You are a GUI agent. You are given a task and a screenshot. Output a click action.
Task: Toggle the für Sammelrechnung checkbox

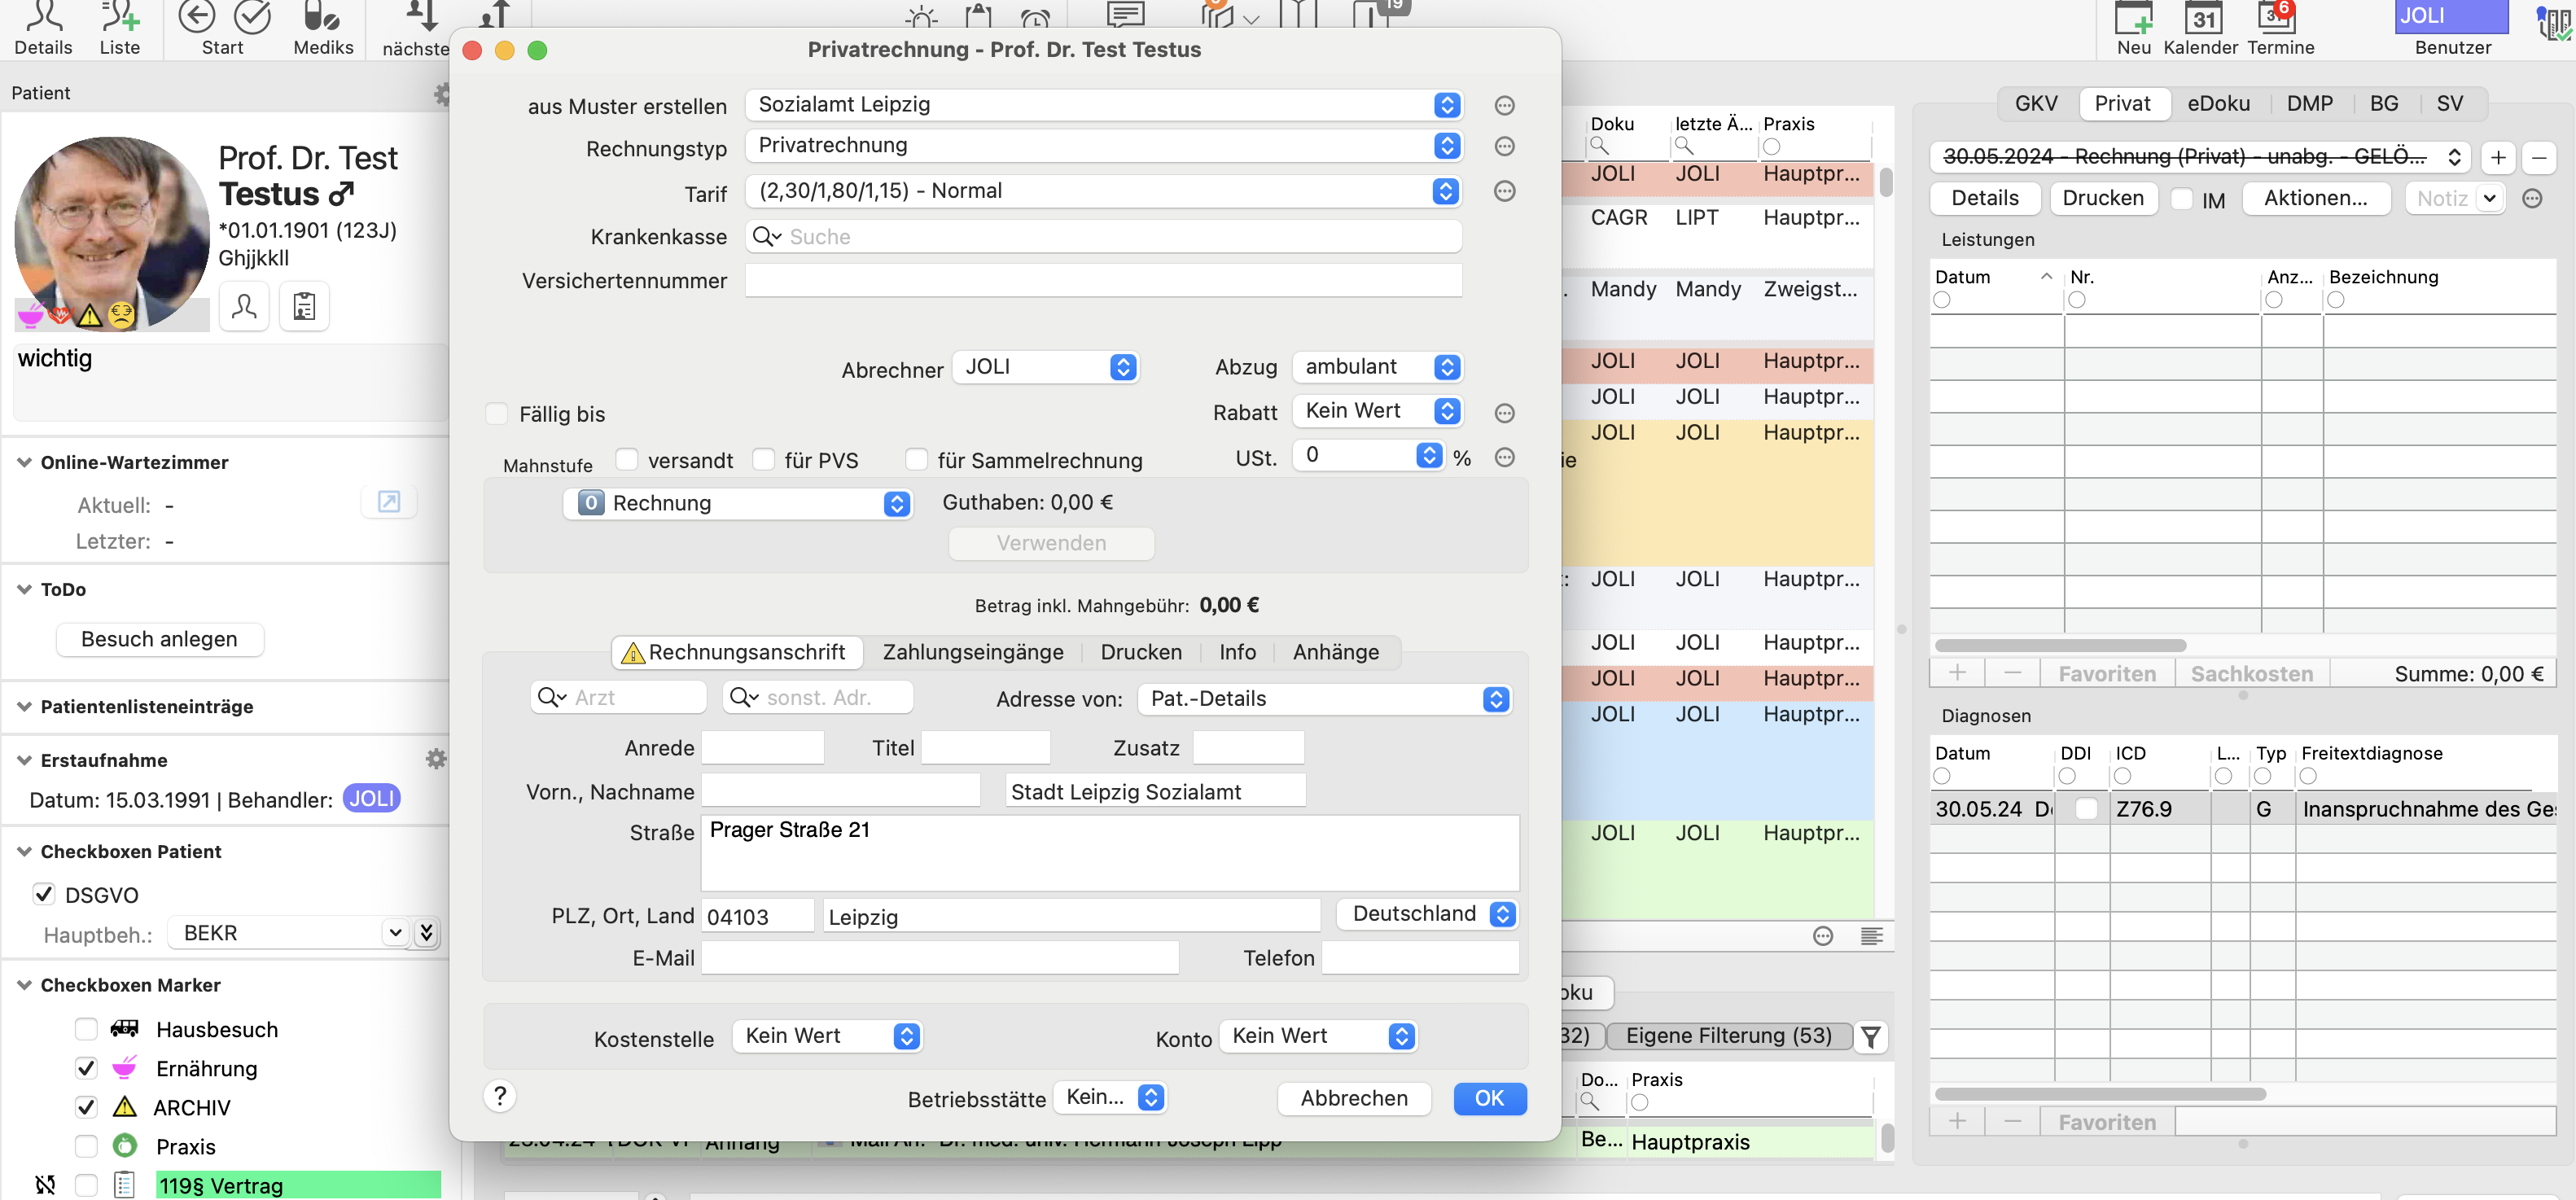(x=916, y=459)
